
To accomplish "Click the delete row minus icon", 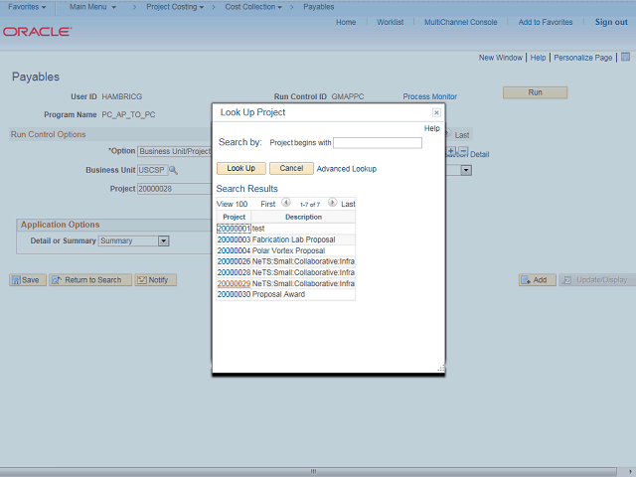I will pos(463,152).
